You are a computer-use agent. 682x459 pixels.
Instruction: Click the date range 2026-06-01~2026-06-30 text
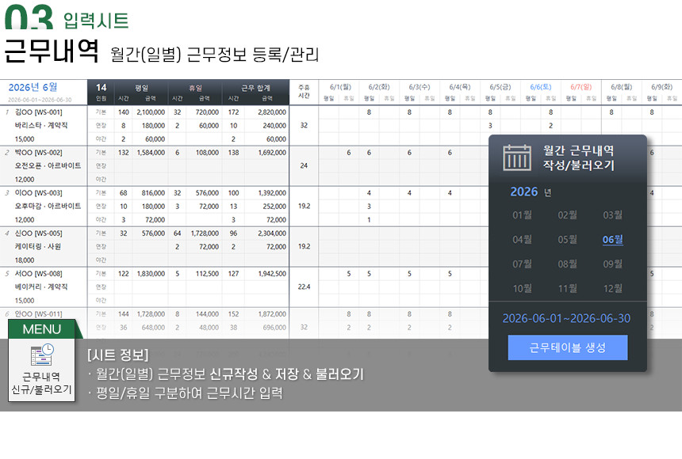(x=566, y=318)
